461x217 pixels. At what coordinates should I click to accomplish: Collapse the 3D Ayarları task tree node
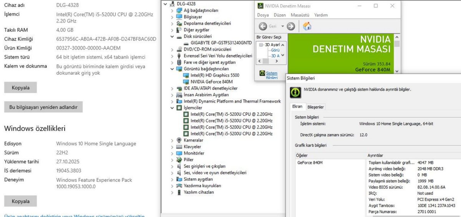coord(261,45)
